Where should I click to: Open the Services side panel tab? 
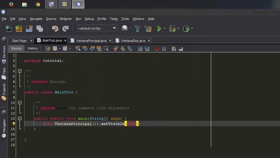pyautogui.click(x=4, y=54)
